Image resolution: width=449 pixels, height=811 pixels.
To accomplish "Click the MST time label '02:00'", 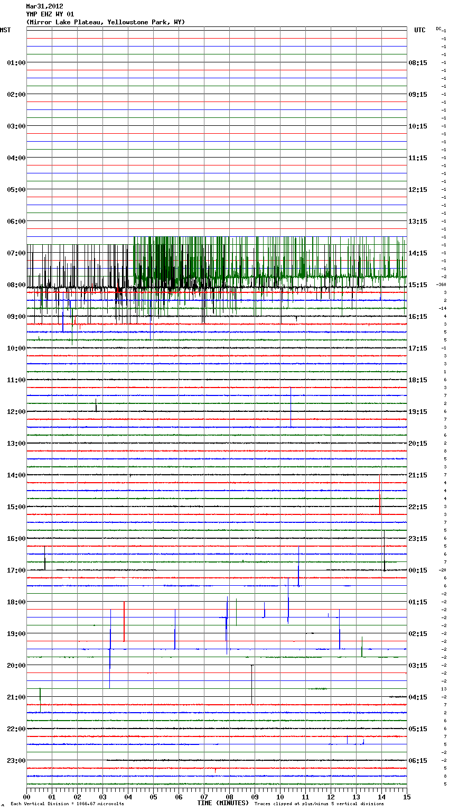I will [16, 95].
